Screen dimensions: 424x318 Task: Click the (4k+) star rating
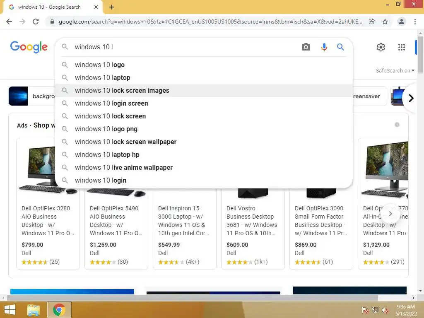coord(179,262)
